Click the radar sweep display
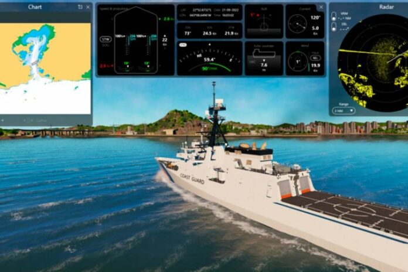 click(x=373, y=63)
